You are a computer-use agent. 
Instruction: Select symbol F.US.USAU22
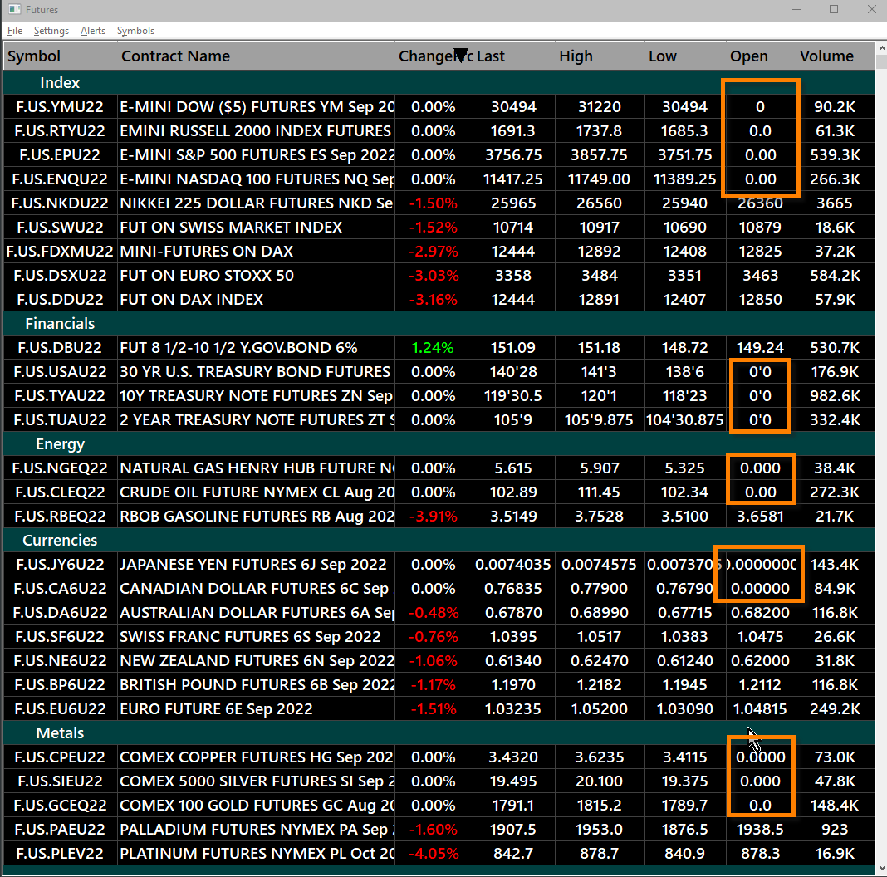[x=60, y=372]
